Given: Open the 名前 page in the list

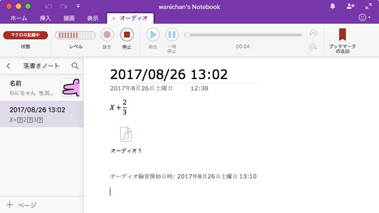Looking at the screenshot, I should click(x=42, y=88).
